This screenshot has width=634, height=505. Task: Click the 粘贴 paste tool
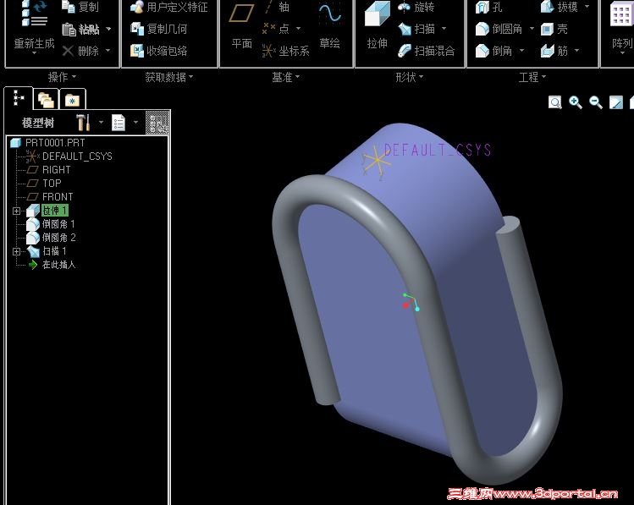tap(80, 29)
